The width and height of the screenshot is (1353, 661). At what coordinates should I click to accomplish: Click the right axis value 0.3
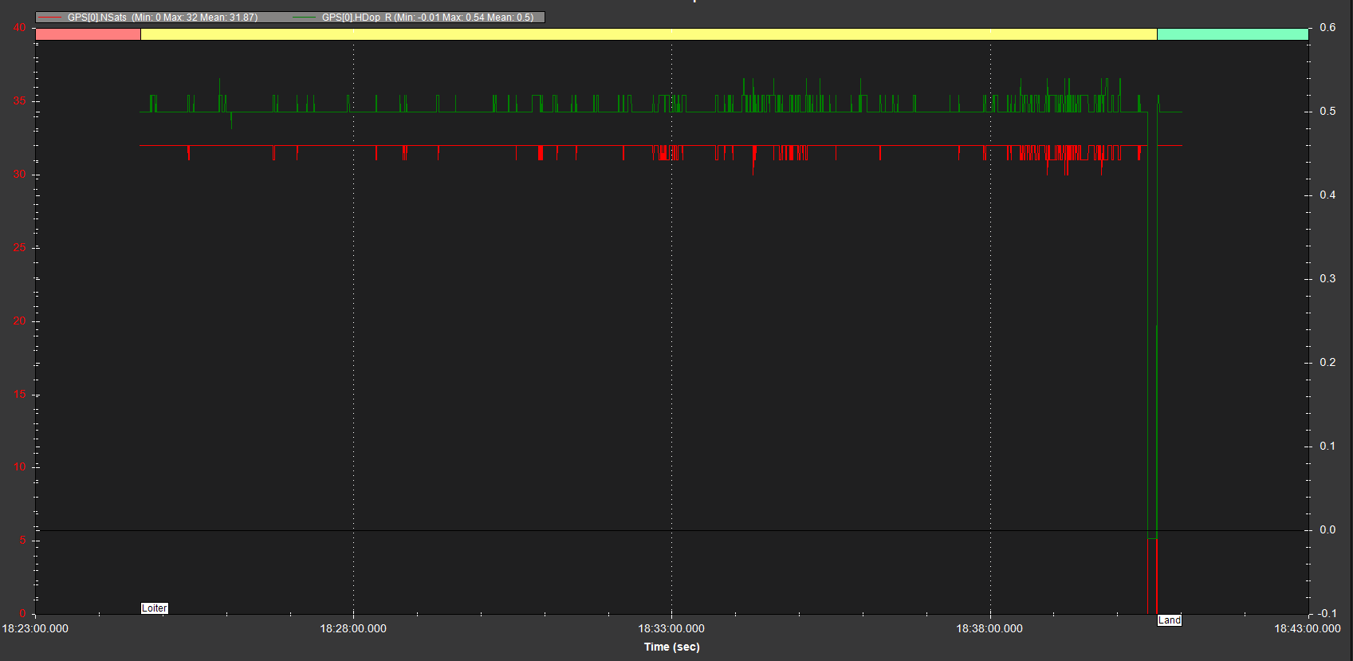coord(1327,278)
